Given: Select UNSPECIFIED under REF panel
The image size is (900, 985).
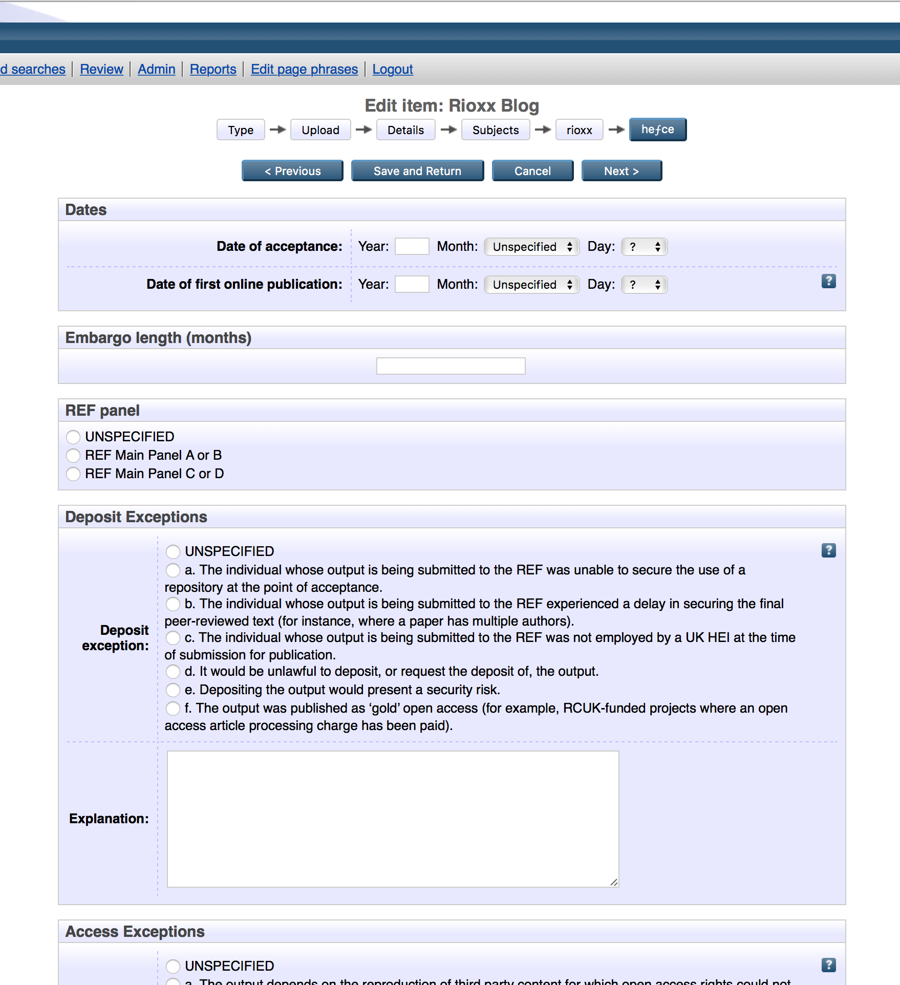Looking at the screenshot, I should (x=73, y=437).
